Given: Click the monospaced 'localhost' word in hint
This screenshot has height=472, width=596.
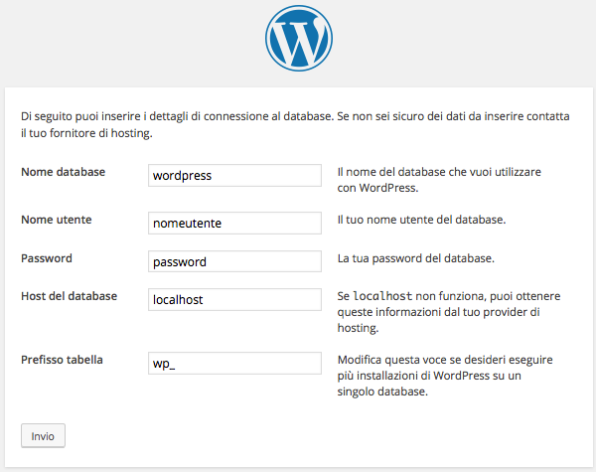Looking at the screenshot, I should 382,296.
